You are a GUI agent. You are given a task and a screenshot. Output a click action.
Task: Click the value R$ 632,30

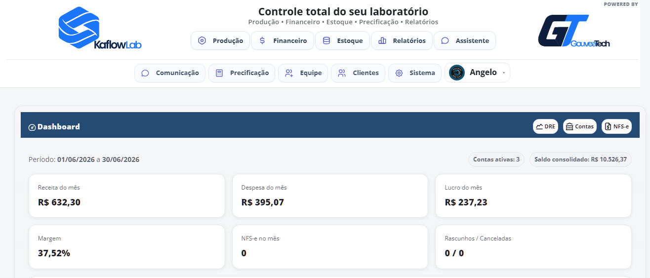59,202
